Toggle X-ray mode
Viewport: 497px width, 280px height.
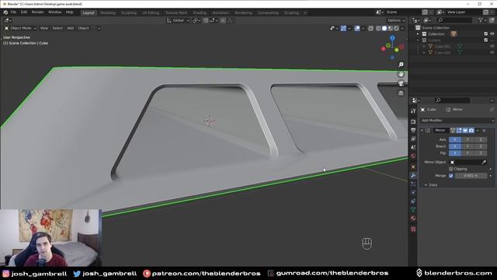coord(370,28)
